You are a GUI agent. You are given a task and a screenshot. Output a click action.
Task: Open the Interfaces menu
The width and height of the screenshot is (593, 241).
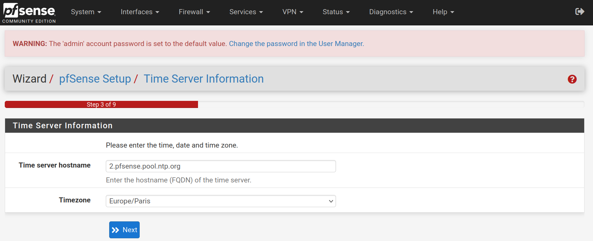click(140, 12)
